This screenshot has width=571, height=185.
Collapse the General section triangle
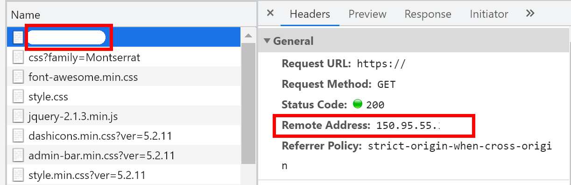267,41
